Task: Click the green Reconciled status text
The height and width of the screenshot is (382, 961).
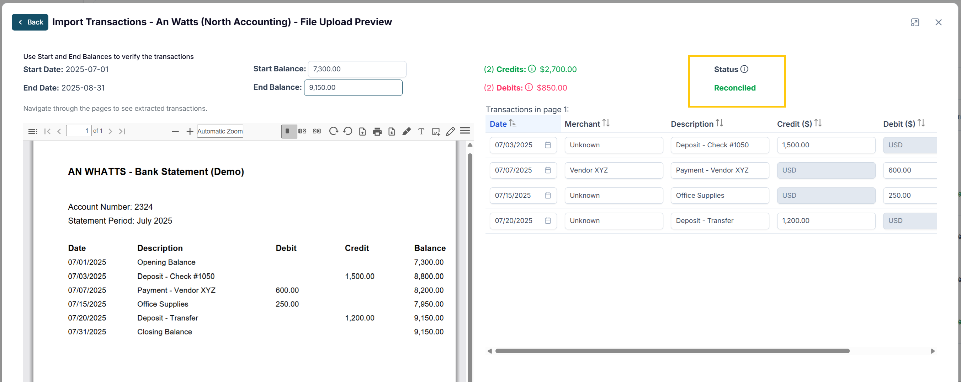Action: tap(734, 88)
